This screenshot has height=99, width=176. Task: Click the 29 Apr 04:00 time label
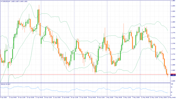pos(92,97)
